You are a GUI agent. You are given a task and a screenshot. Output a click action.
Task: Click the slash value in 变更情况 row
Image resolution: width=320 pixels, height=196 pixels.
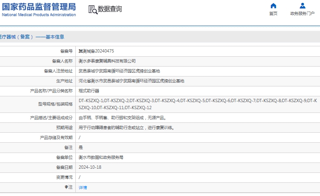(79, 177)
